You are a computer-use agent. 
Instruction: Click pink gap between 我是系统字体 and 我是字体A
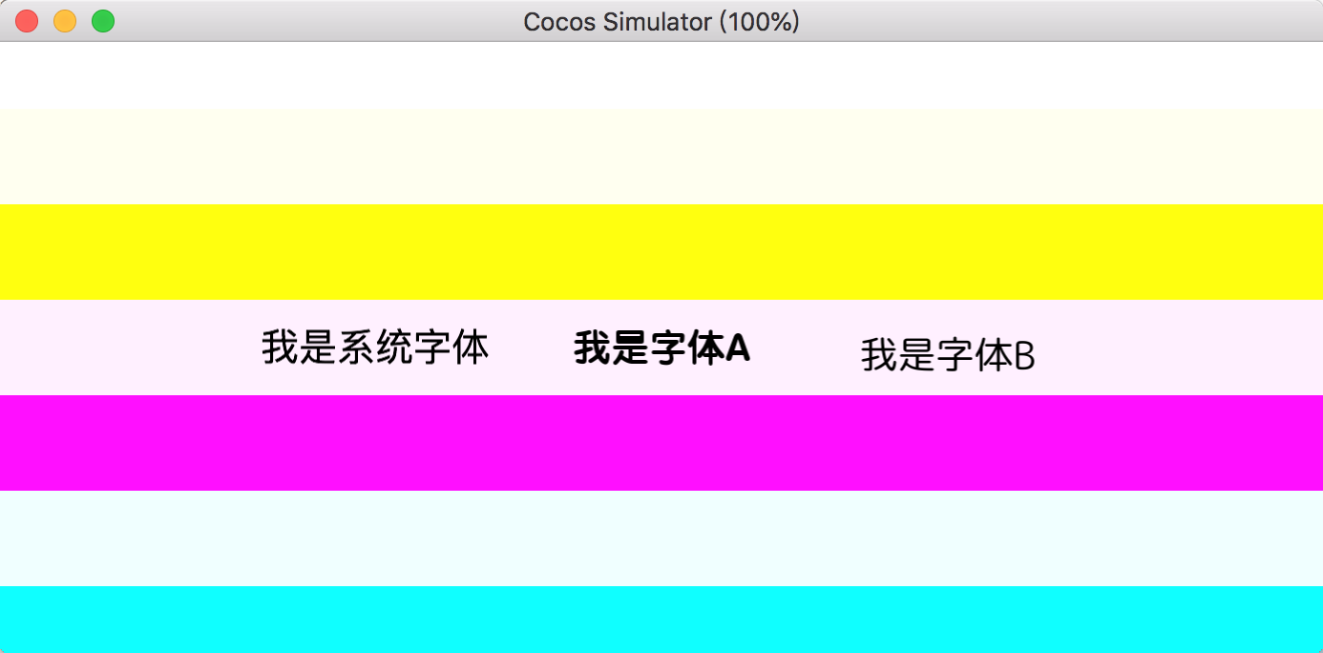coord(531,349)
